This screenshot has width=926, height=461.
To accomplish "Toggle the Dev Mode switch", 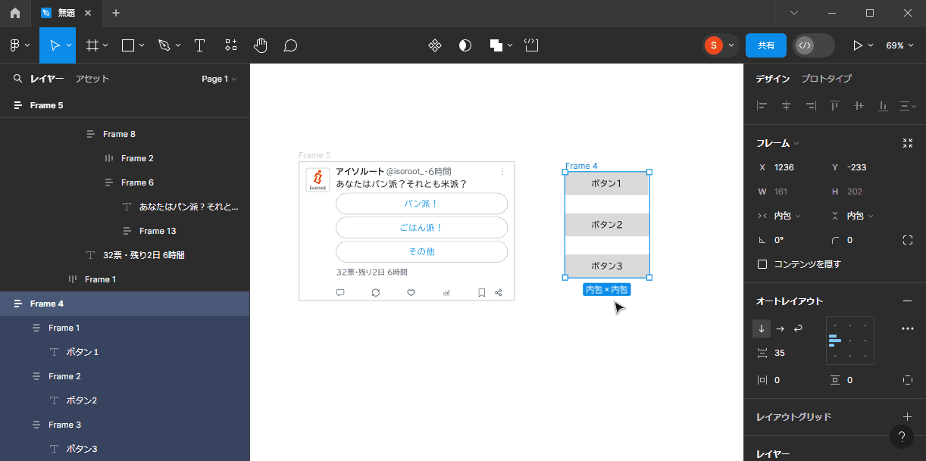I will pyautogui.click(x=814, y=45).
